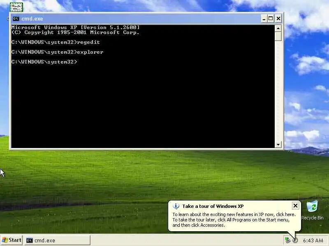Click the explorer command line
This screenshot has height=246, width=329.
pyautogui.click(x=57, y=52)
